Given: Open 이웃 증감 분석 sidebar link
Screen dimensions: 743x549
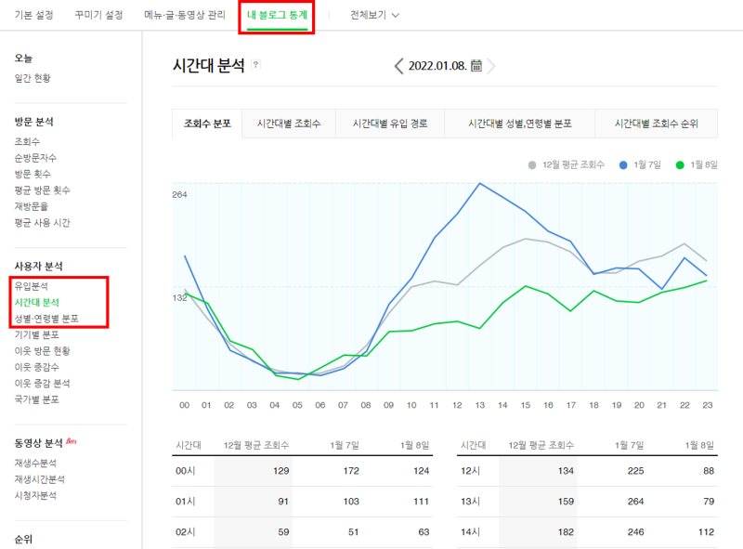Looking at the screenshot, I should point(42,383).
